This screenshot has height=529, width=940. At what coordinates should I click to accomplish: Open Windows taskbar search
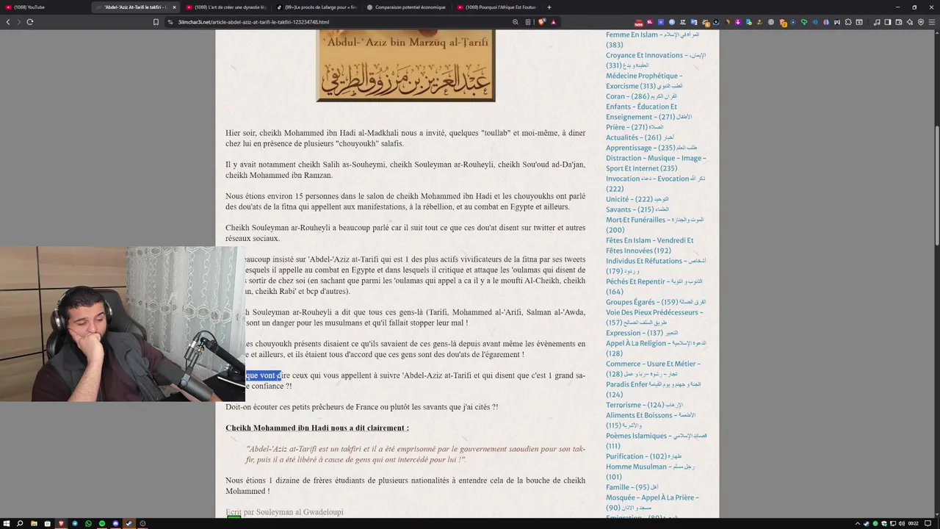pos(20,524)
